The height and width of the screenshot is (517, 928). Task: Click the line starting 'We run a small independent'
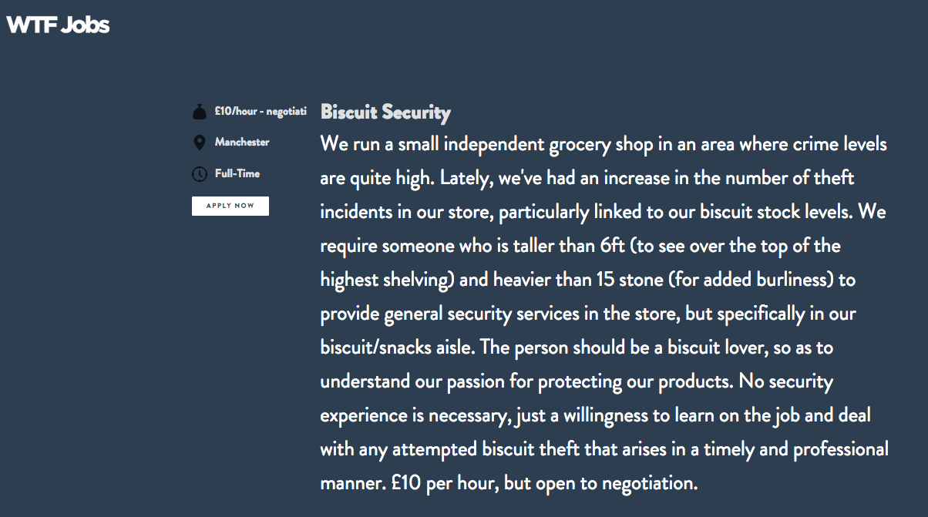tap(604, 145)
